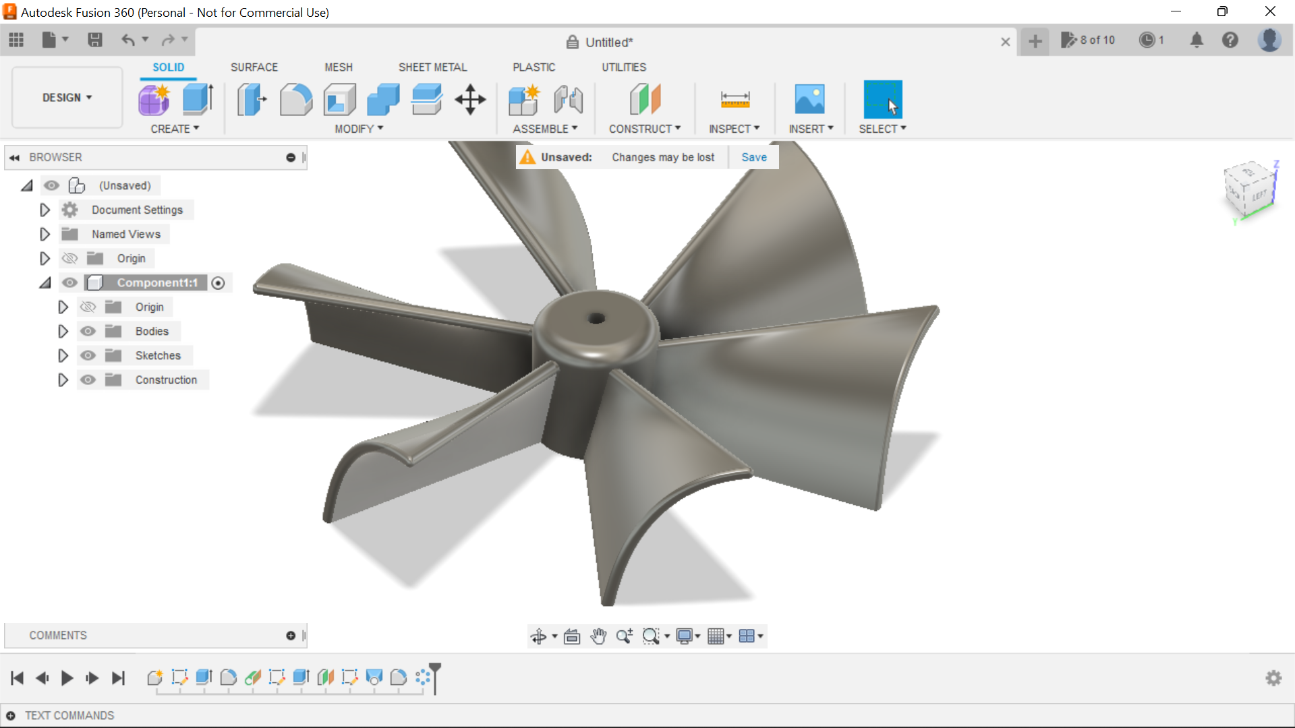
Task: Open the MODIFY dropdown menu
Action: [x=359, y=129]
